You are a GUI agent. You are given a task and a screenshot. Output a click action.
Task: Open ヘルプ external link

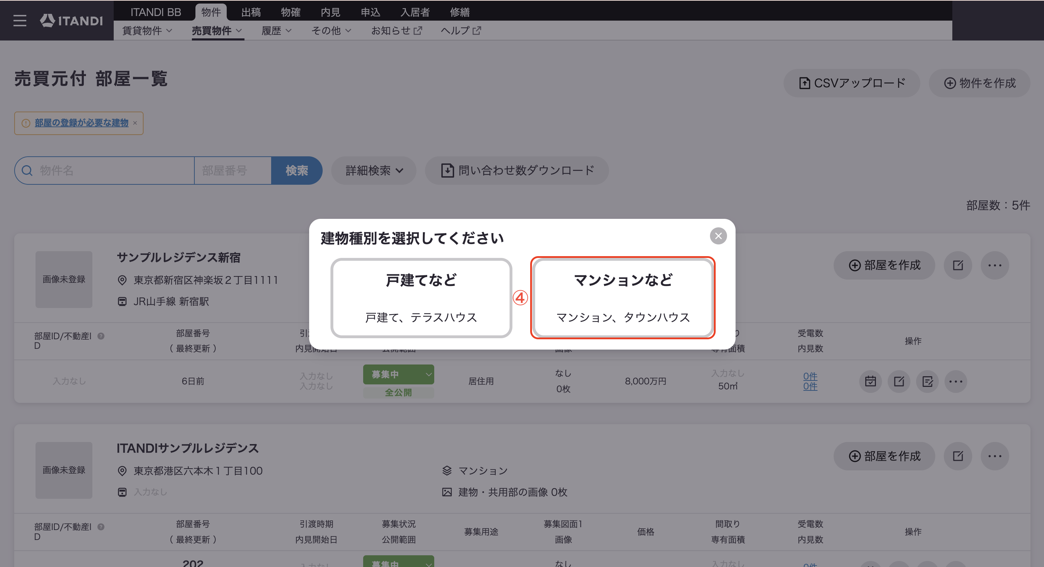pyautogui.click(x=461, y=31)
